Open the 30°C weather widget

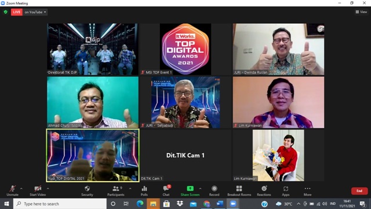tap(284, 204)
